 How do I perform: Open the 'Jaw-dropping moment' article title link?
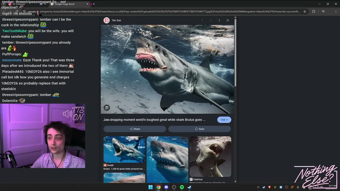coord(154,120)
